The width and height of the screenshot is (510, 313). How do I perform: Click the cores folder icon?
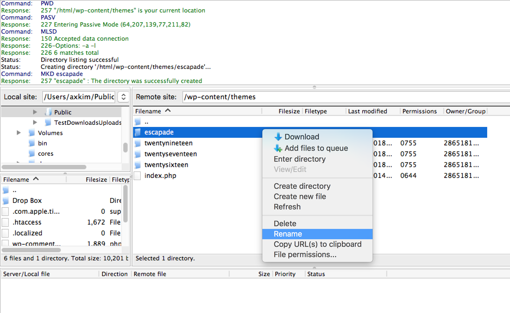[32, 154]
